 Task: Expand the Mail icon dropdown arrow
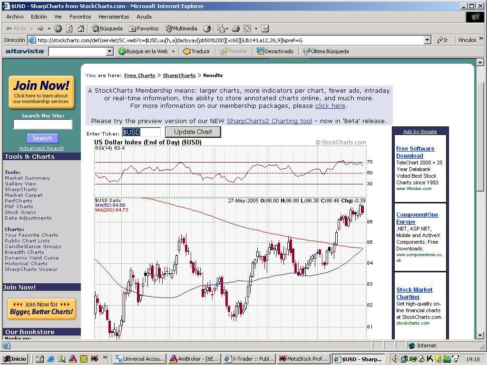[227, 29]
